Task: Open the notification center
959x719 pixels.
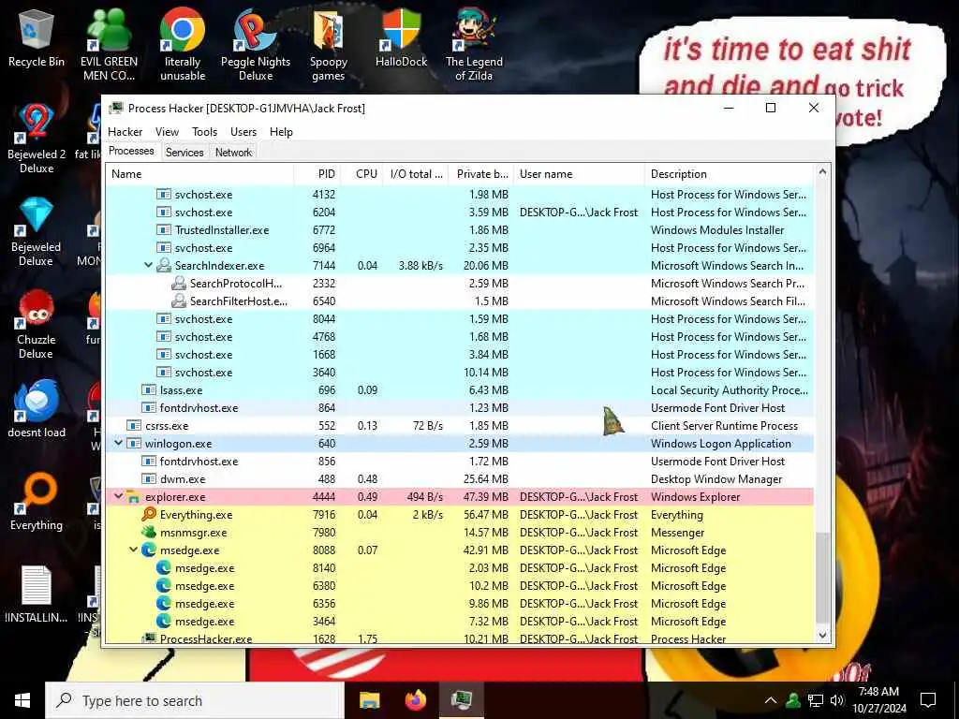Action: click(x=928, y=700)
